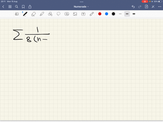
Task: Open the more options ellipsis menu
Action: pyautogui.click(x=160, y=7)
